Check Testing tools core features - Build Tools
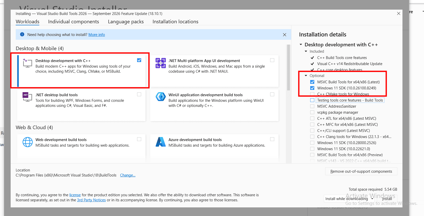This screenshot has width=424, height=216. (312, 100)
